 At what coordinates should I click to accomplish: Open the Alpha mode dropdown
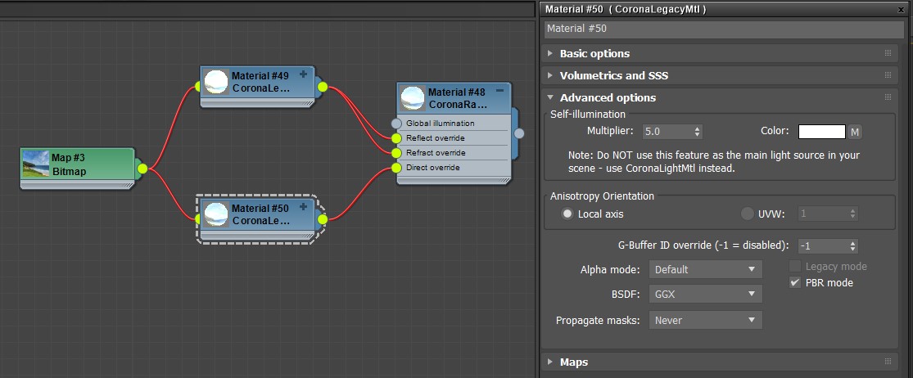coord(705,269)
